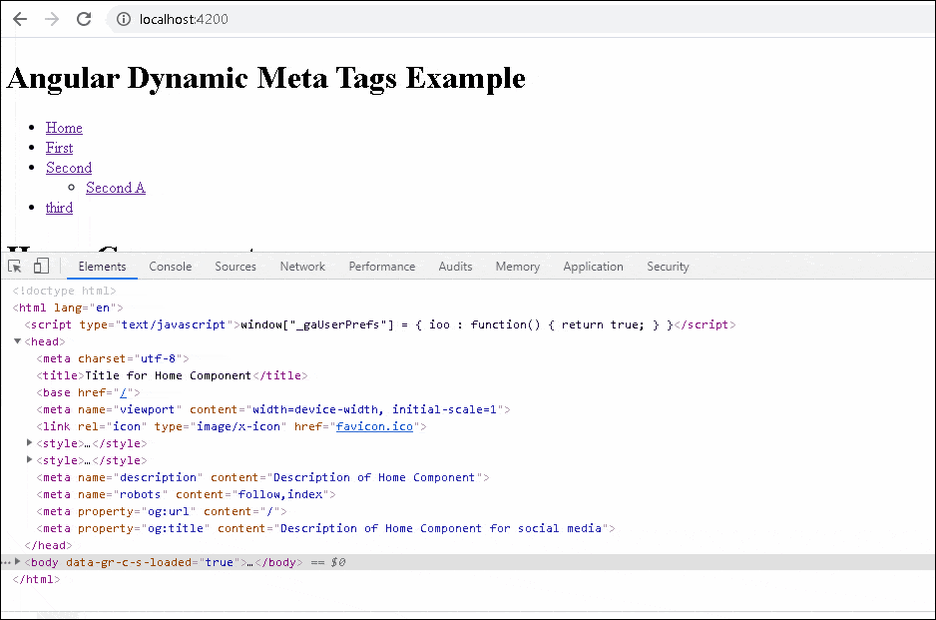Expand the body element node
Screen dimensions: 936x620
pyautogui.click(x=16, y=562)
